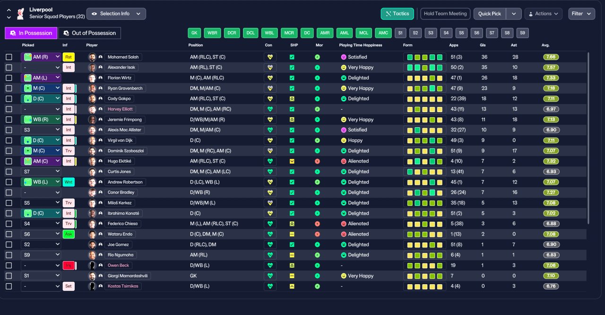Click Conor Bradley's form squares bar
Image resolution: width=605 pixels, height=315 pixels.
tap(424, 192)
